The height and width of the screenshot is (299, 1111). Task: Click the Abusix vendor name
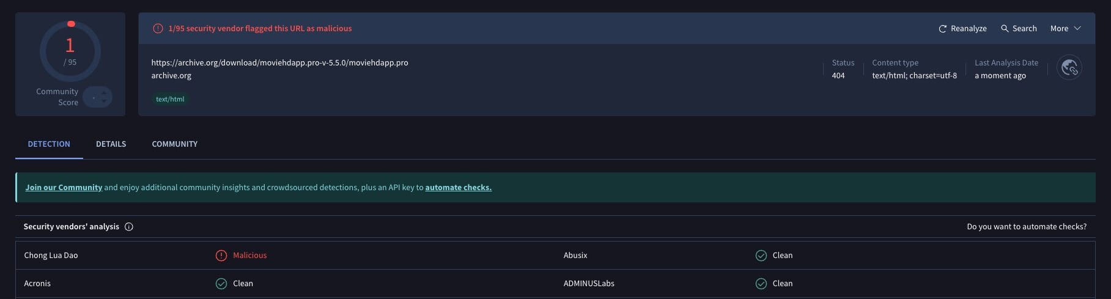click(x=575, y=256)
